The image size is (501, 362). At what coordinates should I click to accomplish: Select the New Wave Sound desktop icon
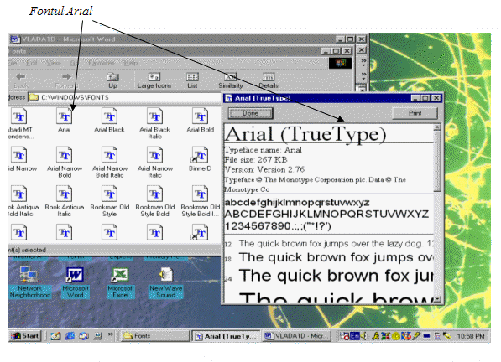click(x=165, y=282)
